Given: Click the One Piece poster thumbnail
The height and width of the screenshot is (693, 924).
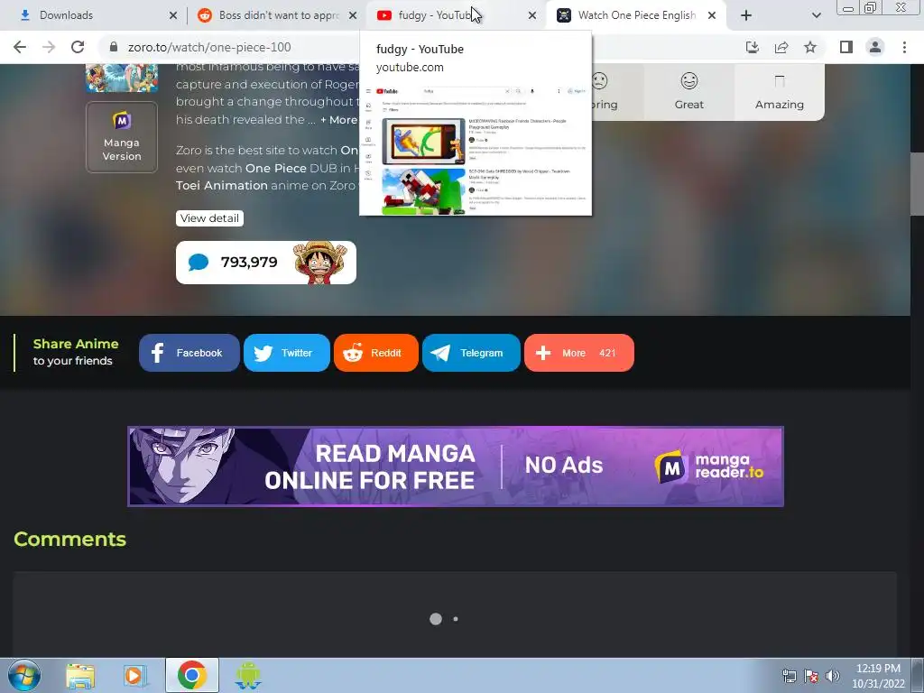Looking at the screenshot, I should coord(122,78).
